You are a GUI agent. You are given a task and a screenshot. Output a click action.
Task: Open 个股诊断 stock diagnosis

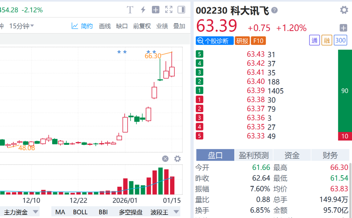pyautogui.click(x=214, y=41)
